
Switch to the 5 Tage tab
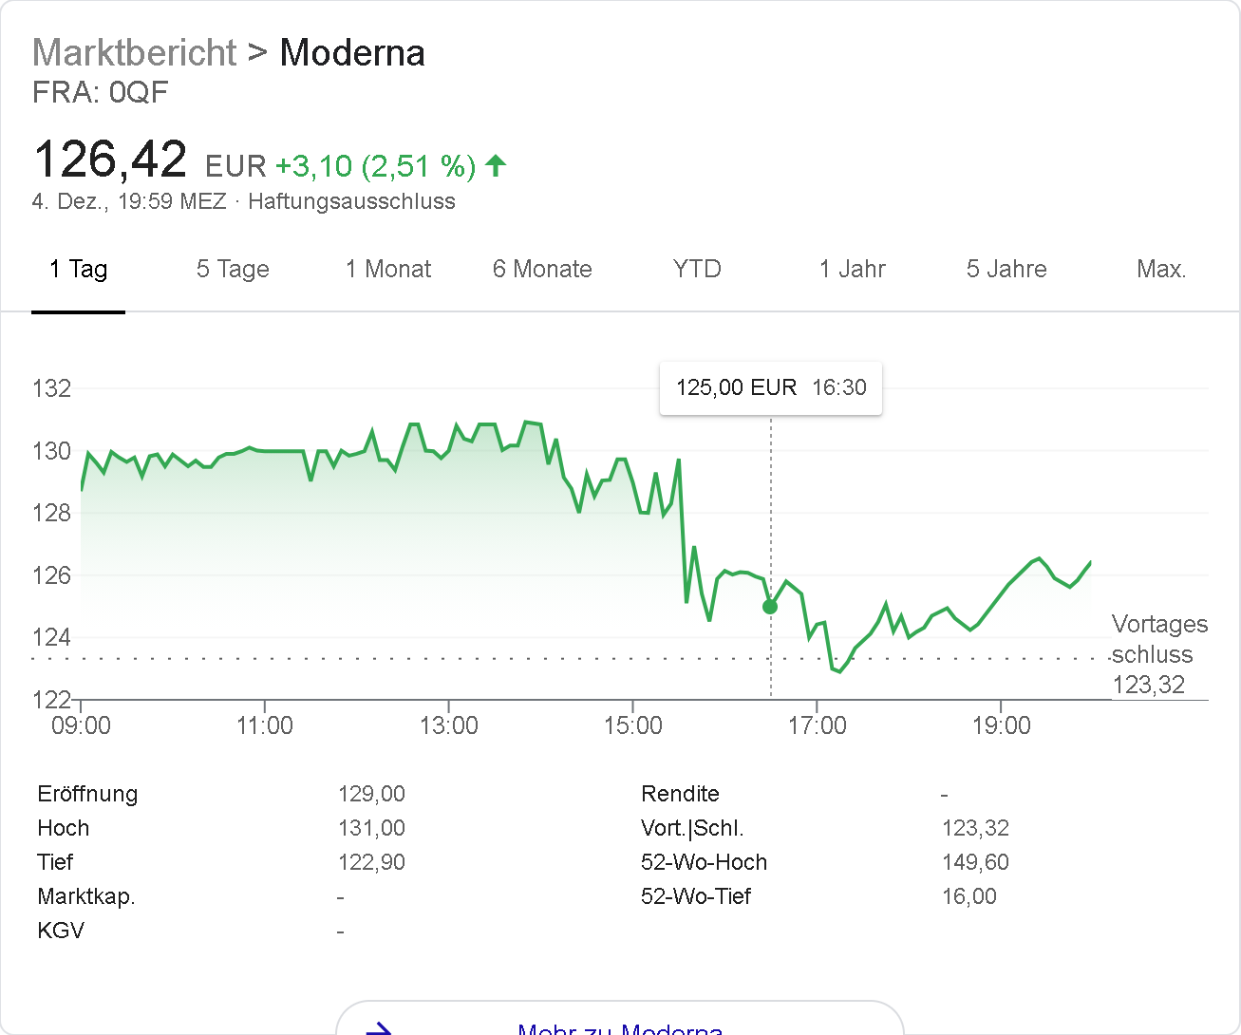(x=233, y=270)
